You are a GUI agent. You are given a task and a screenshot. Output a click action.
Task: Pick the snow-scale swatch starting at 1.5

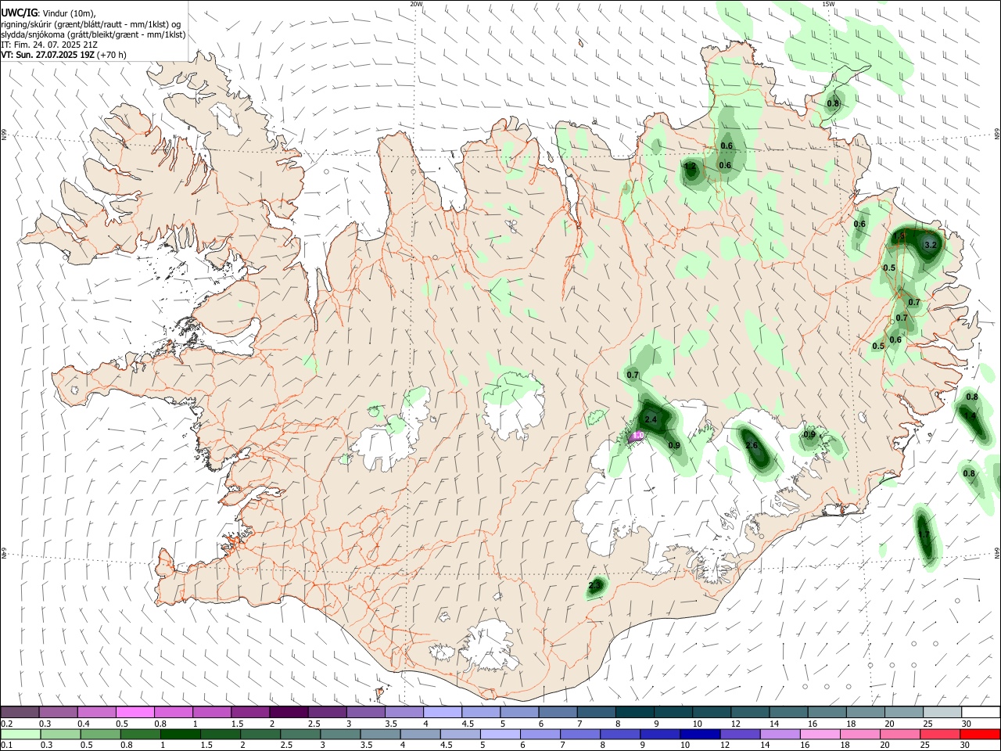(x=249, y=713)
